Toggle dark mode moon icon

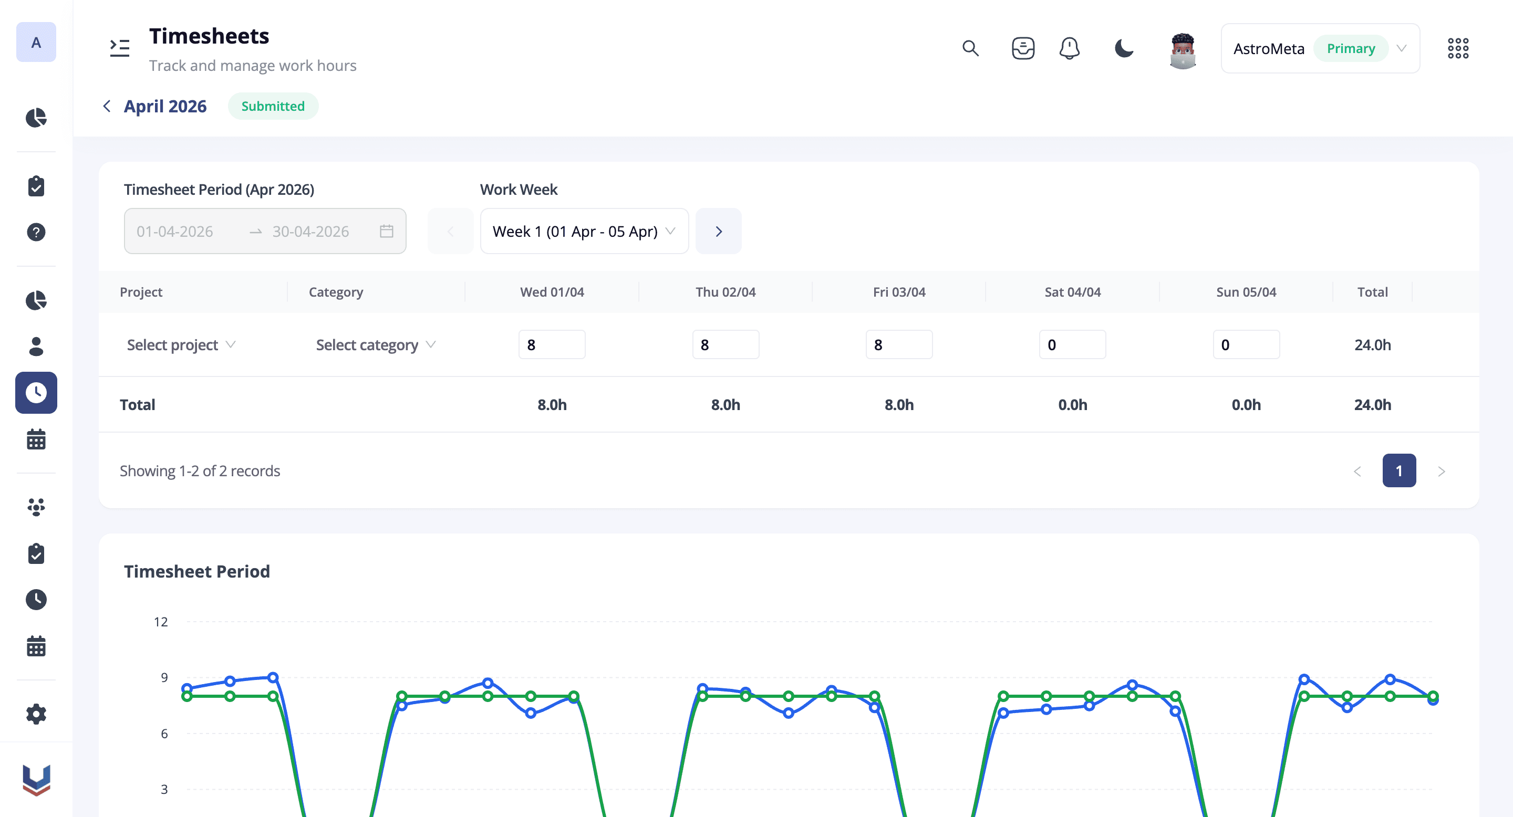point(1124,48)
